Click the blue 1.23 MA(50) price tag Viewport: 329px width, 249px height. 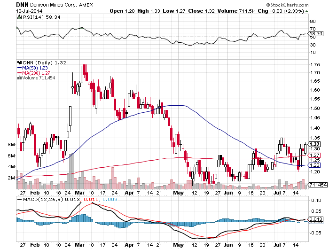[x=314, y=165]
